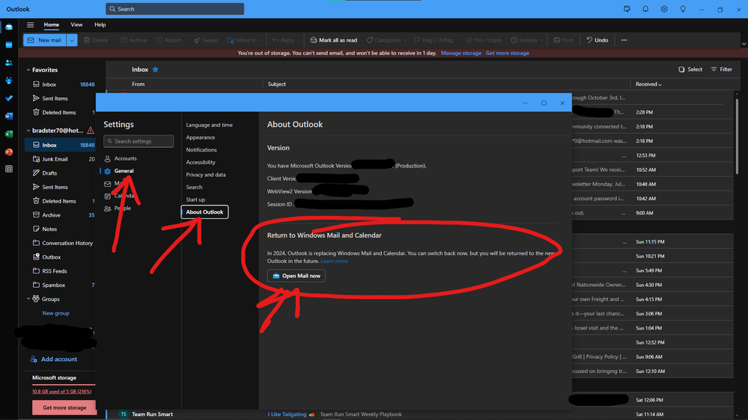Open the Mail app icon in left rail
This screenshot has width=748, height=420.
[x=8, y=27]
